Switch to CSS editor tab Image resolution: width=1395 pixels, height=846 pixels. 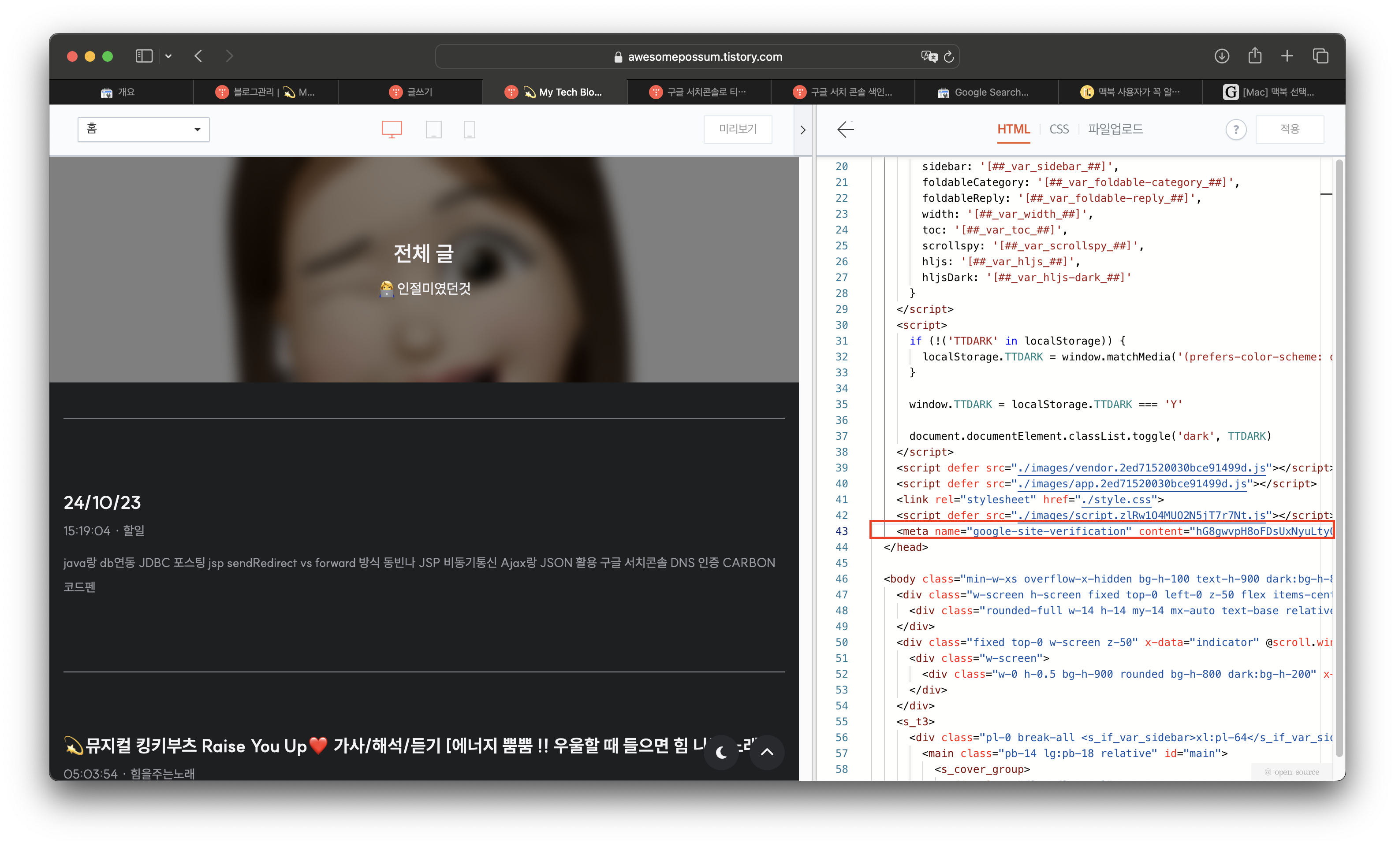pyautogui.click(x=1059, y=129)
